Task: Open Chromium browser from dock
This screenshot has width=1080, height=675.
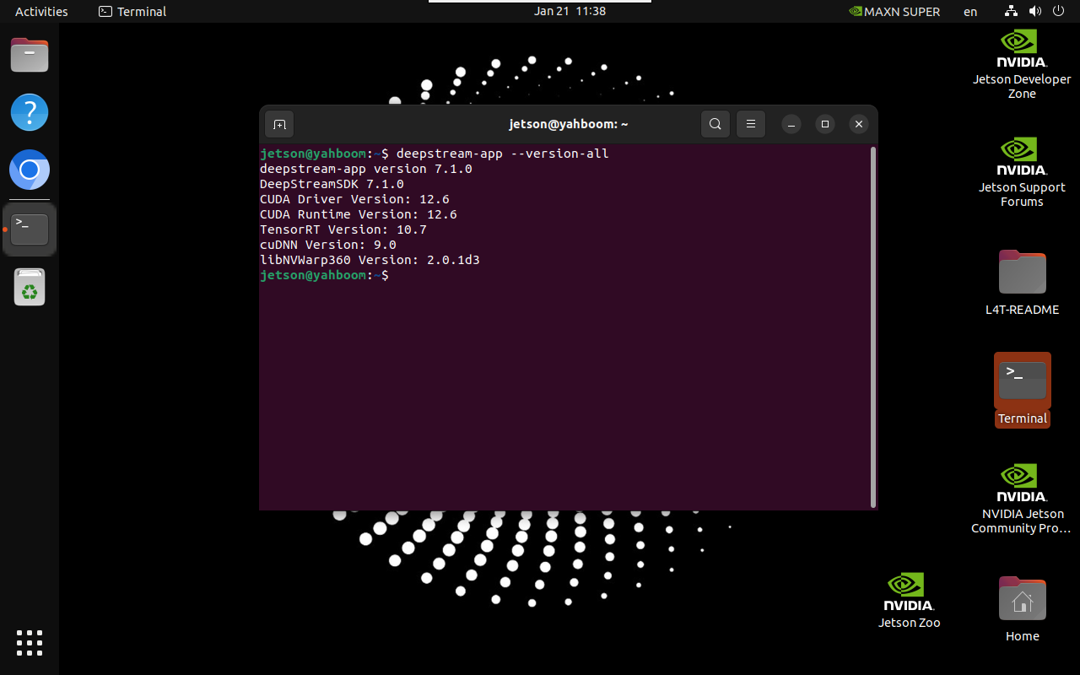Action: click(30, 170)
